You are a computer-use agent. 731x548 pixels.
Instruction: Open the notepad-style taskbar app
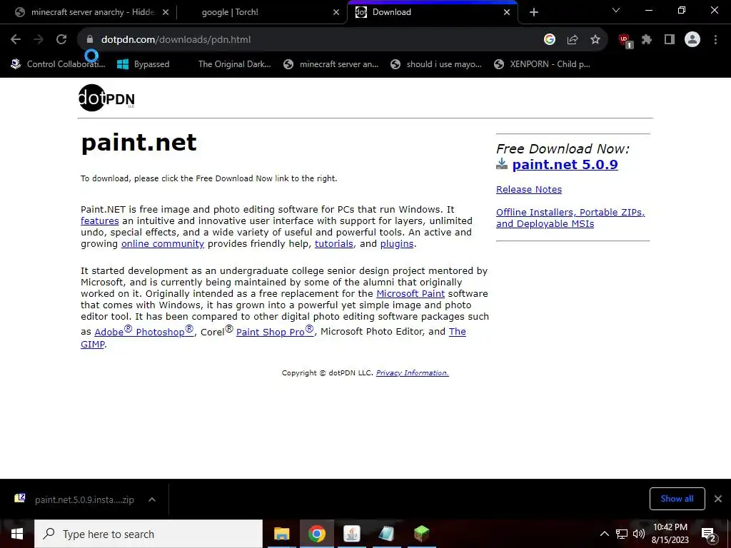[x=386, y=534]
